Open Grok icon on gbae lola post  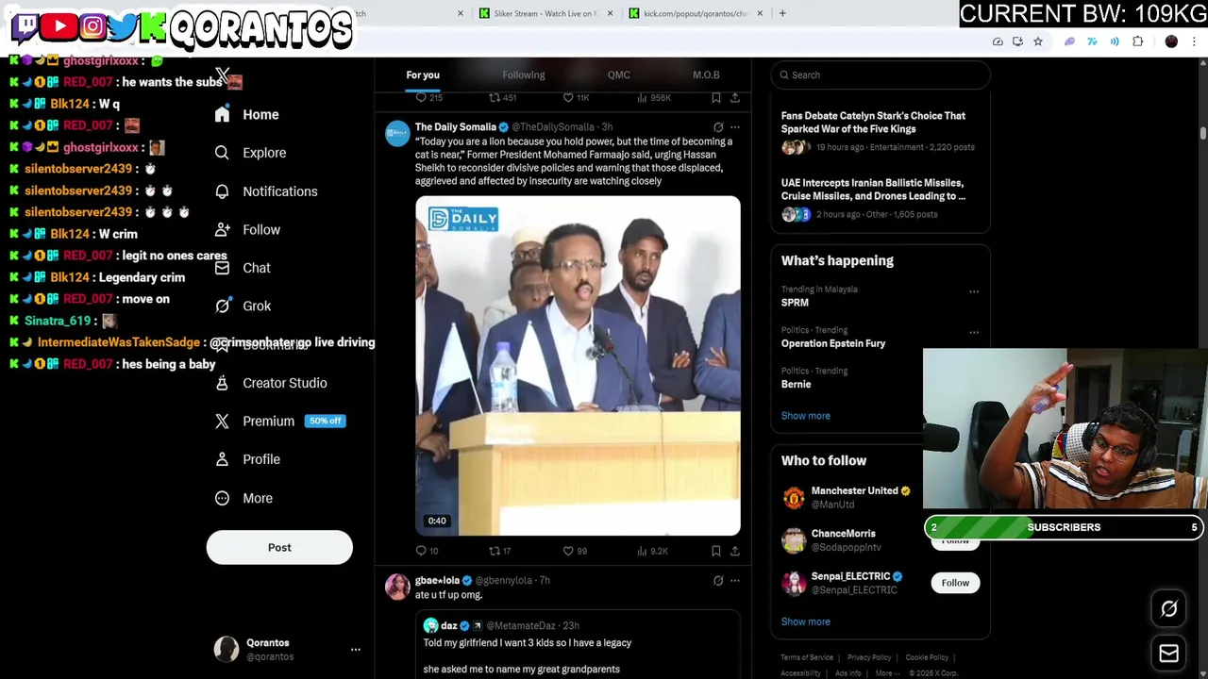click(x=718, y=581)
